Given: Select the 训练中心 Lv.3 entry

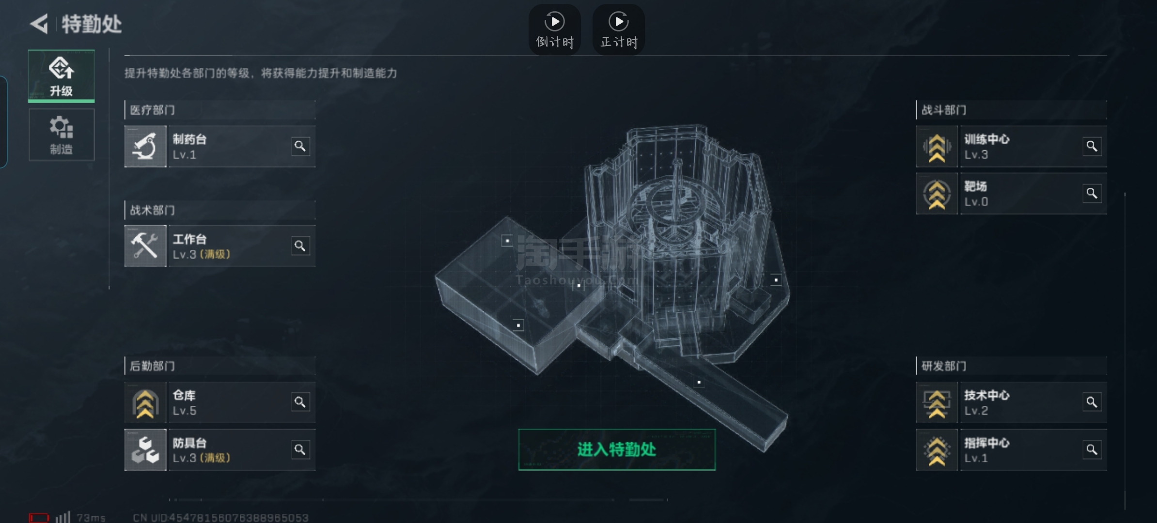Looking at the screenshot, I should pos(1011,146).
